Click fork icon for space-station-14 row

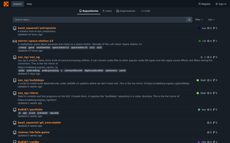214,41
